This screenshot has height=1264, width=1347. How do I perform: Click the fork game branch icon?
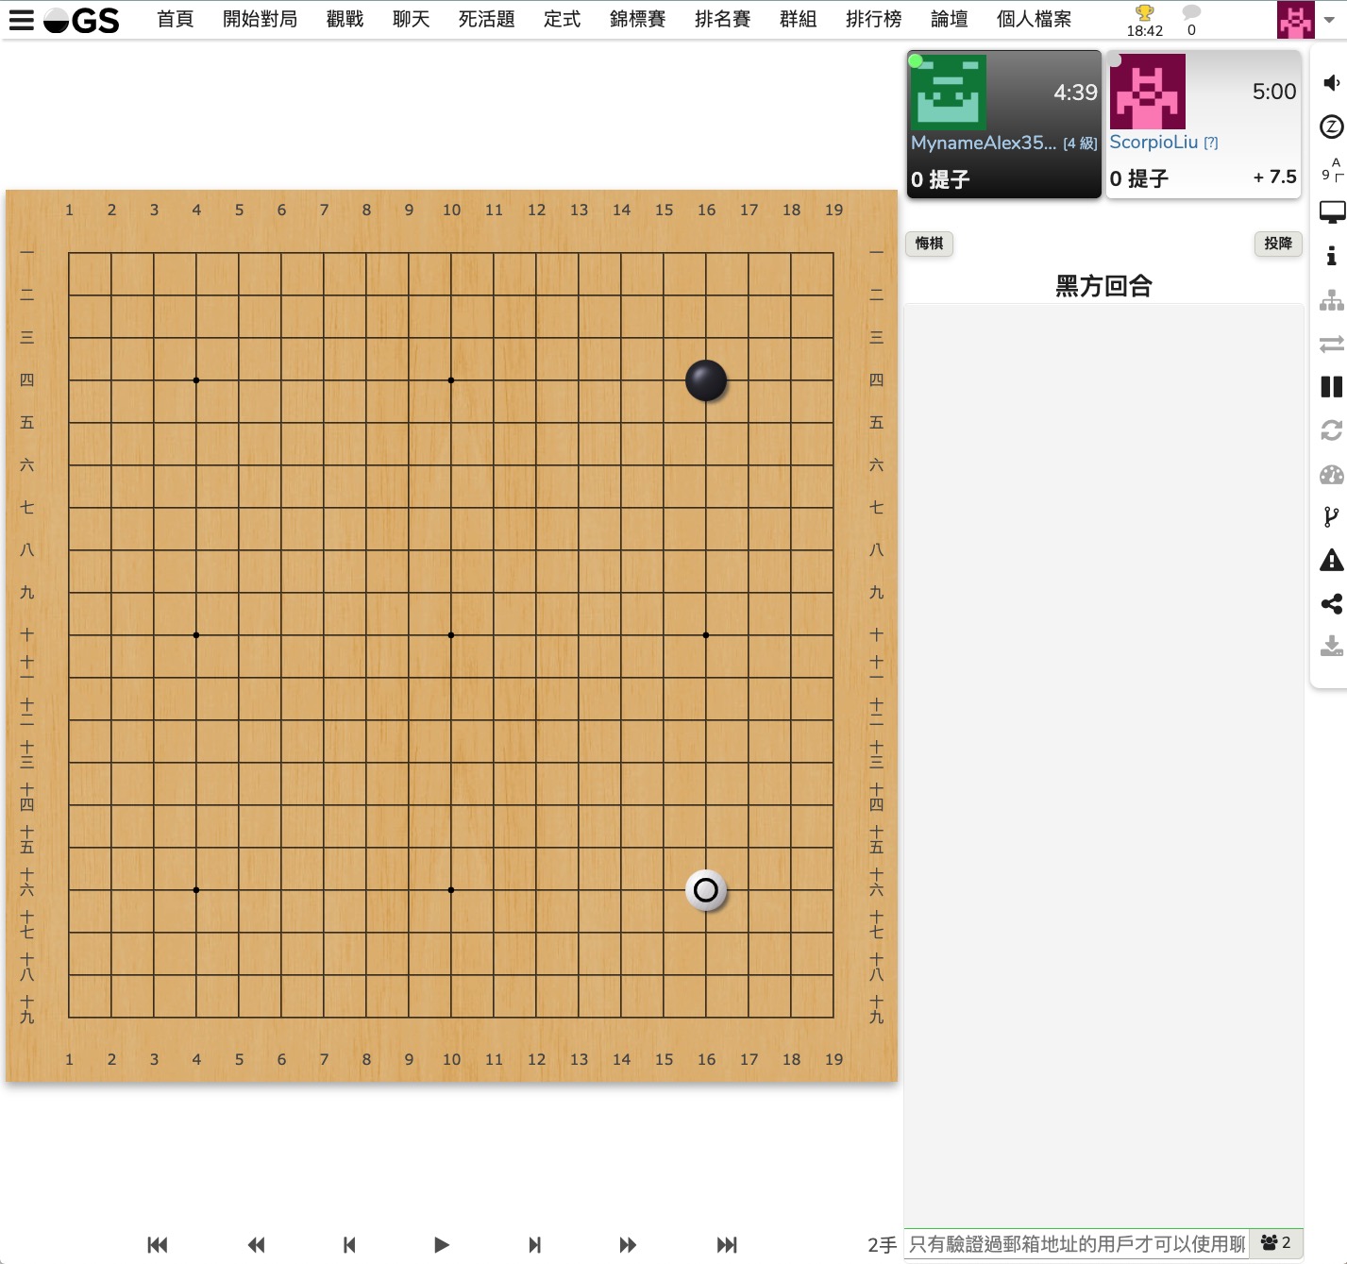pyautogui.click(x=1331, y=517)
